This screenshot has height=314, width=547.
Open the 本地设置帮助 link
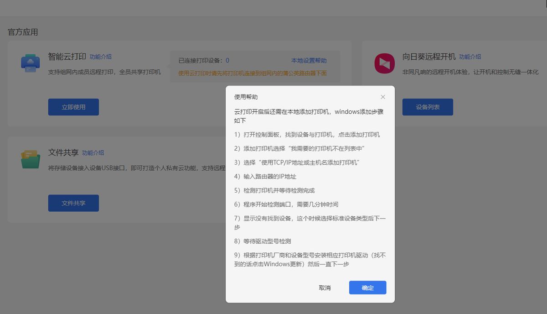click(309, 61)
